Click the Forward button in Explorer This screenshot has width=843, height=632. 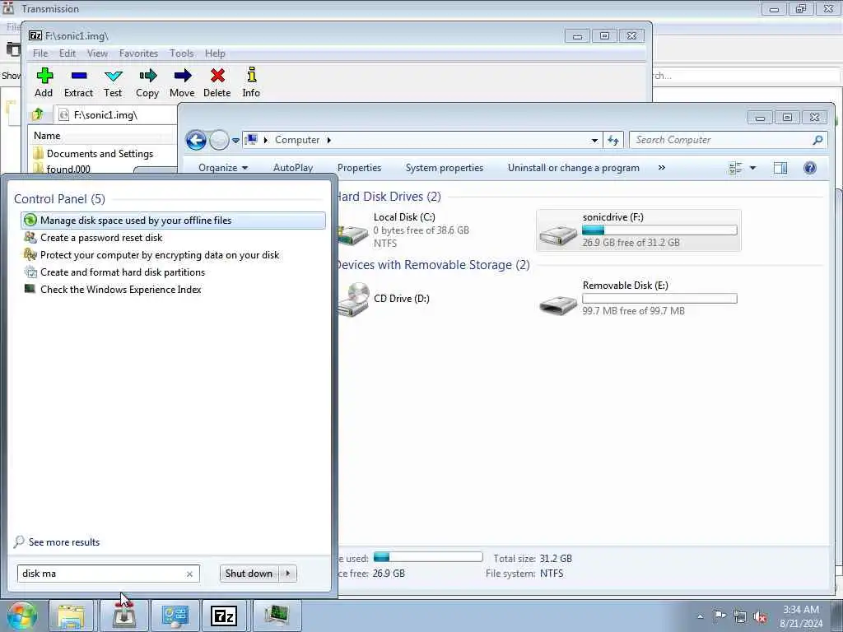click(x=219, y=140)
